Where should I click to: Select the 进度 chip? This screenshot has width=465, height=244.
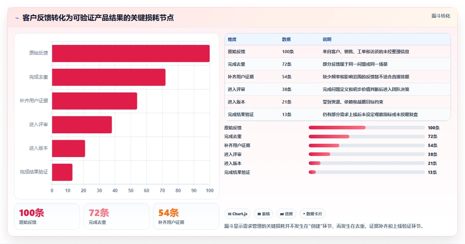[x=286, y=214]
